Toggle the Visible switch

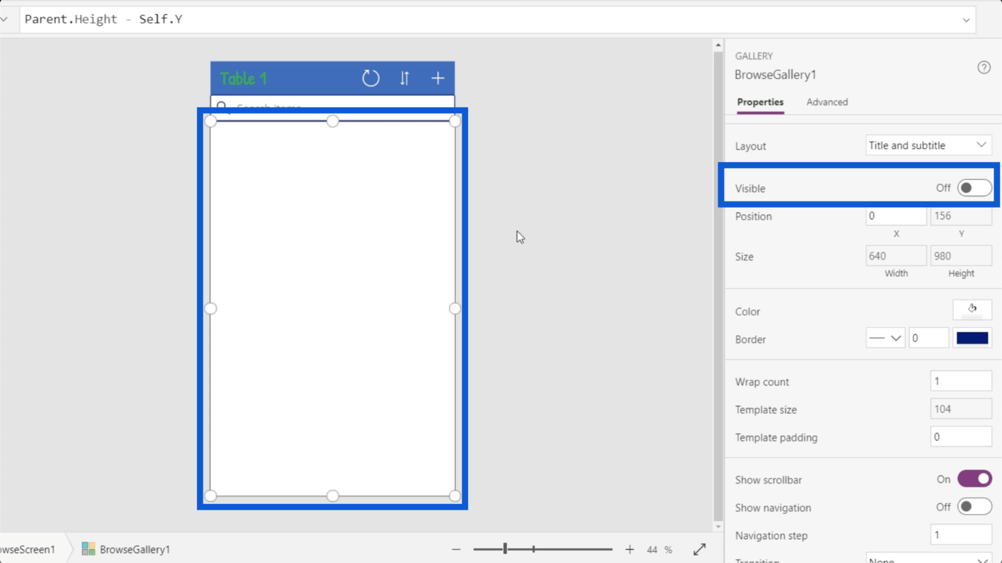[975, 188]
